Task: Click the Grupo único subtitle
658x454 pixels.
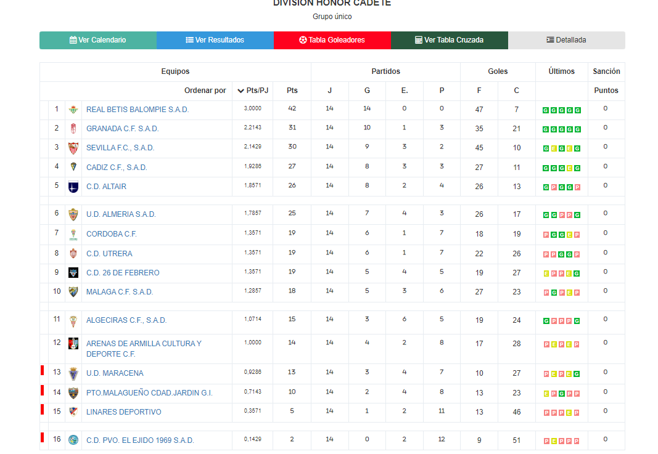Action: (x=332, y=17)
